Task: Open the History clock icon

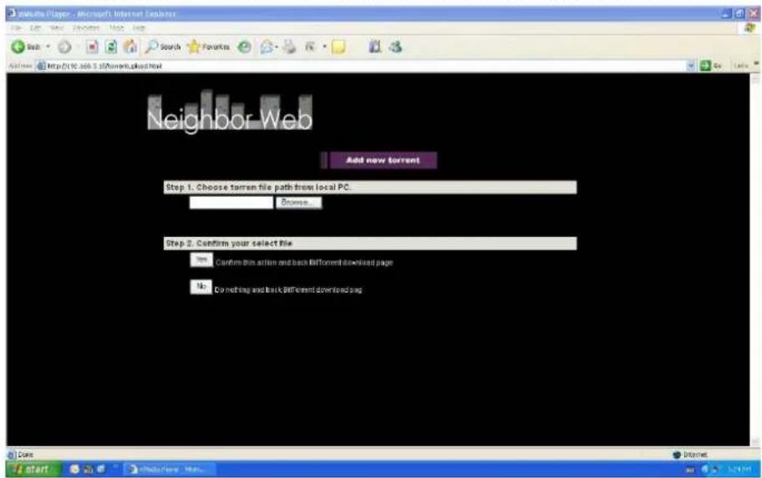Action: pos(245,47)
